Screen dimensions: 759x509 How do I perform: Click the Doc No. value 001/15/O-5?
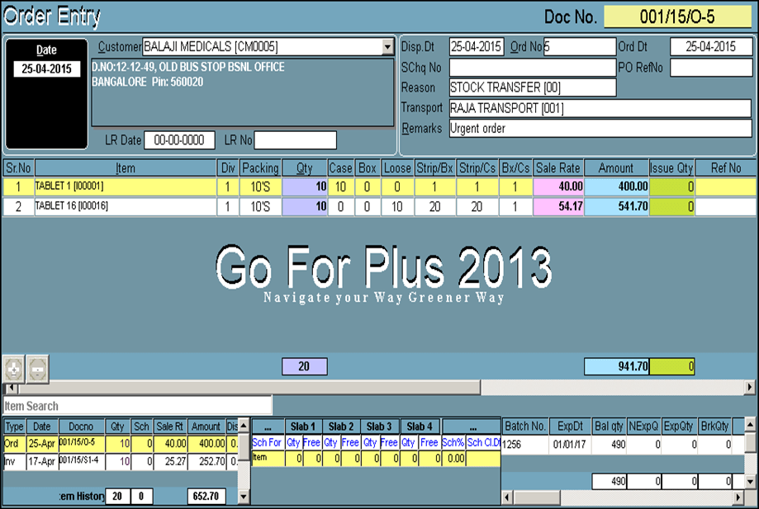tap(677, 17)
